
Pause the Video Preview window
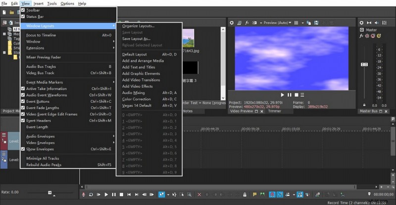pyautogui.click(x=290, y=95)
